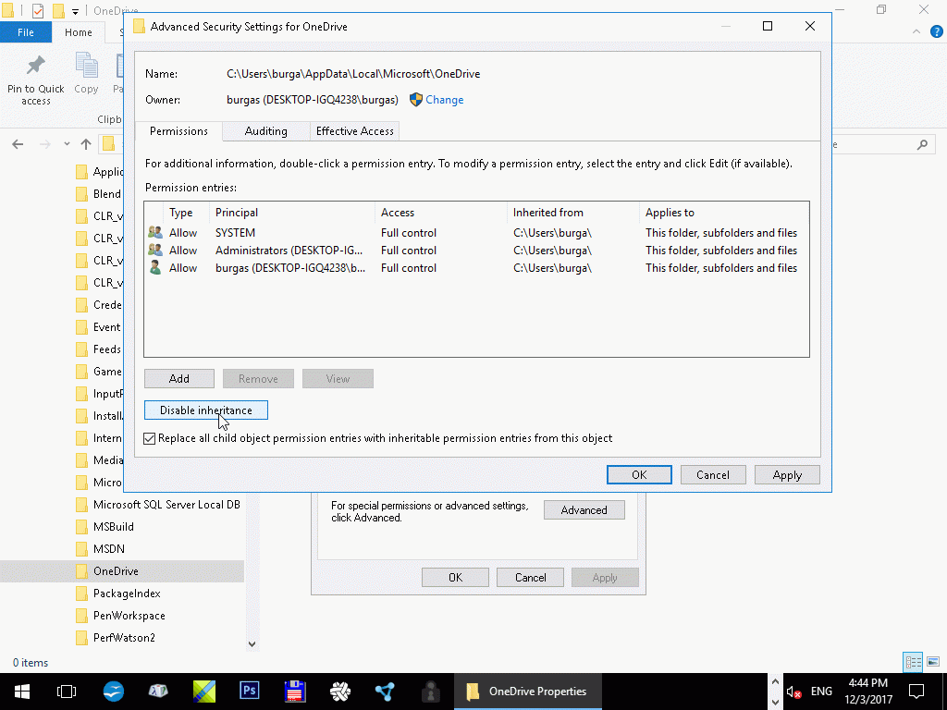Toggle Replace all child object permissions checkbox
947x710 pixels.
pyautogui.click(x=150, y=438)
